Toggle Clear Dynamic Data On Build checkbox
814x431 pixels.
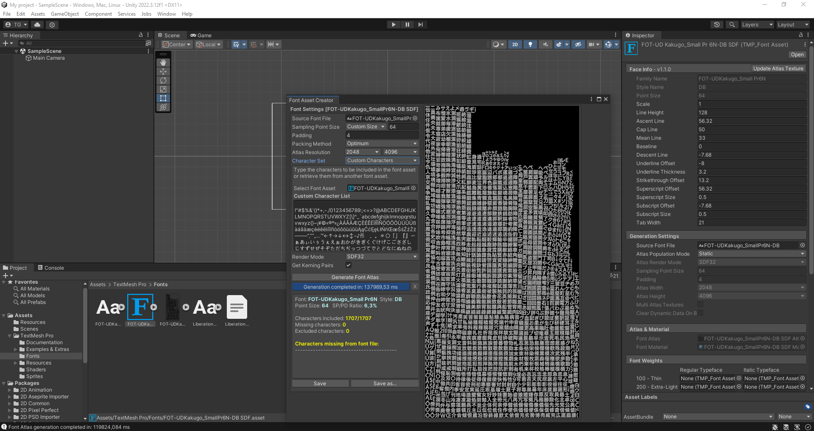(700, 313)
